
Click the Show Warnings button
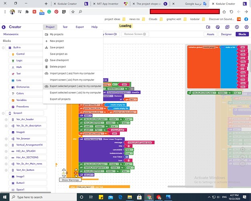click(70, 180)
